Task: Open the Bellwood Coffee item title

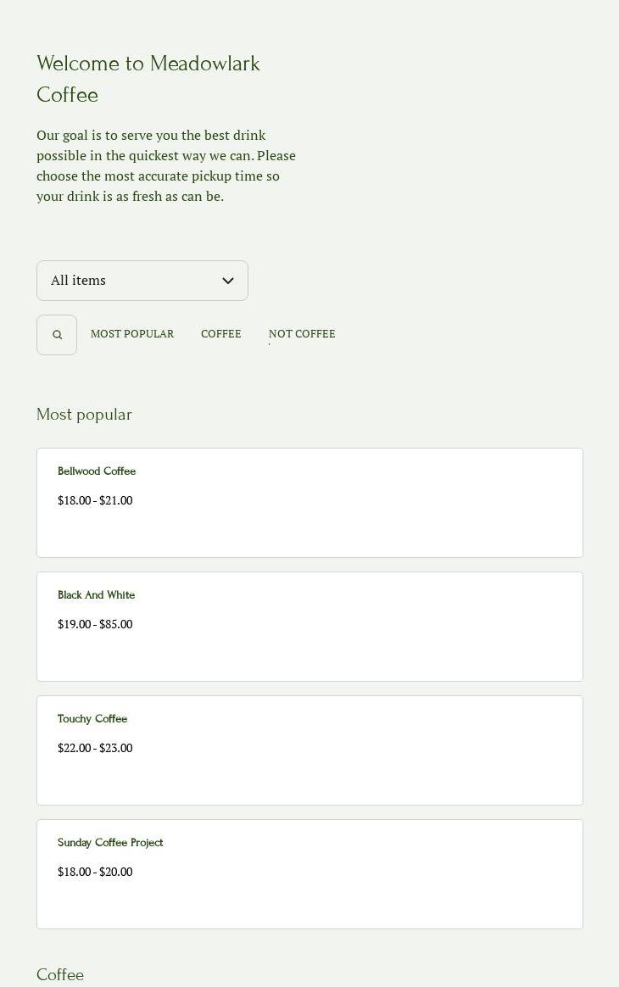Action: [x=97, y=471]
